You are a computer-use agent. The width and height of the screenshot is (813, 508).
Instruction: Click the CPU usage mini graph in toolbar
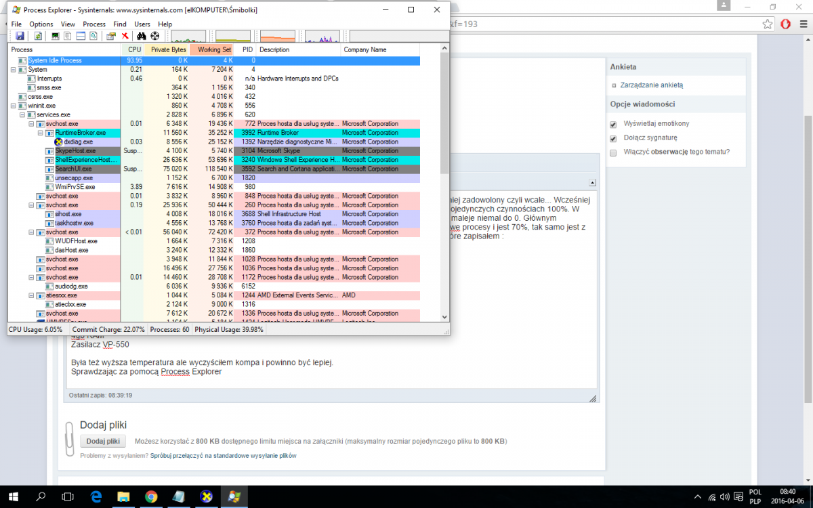(x=188, y=36)
